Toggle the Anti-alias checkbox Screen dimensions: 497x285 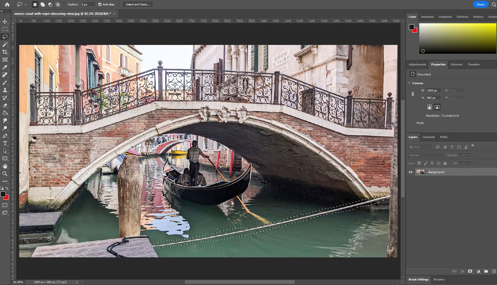click(100, 4)
